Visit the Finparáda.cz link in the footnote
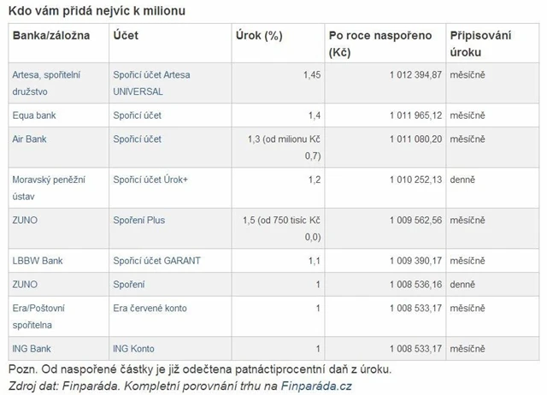 (x=314, y=386)
